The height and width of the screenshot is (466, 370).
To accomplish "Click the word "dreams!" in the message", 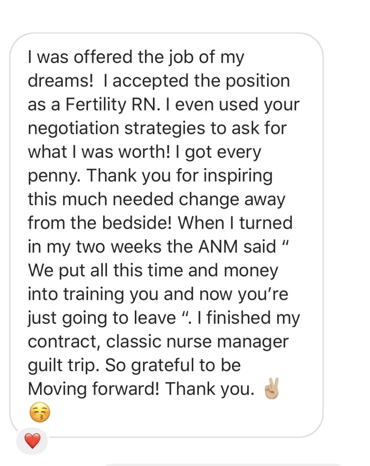I will click(x=61, y=81).
